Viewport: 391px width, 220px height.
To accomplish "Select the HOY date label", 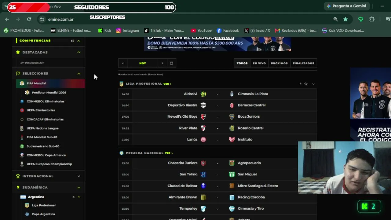I will [143, 63].
